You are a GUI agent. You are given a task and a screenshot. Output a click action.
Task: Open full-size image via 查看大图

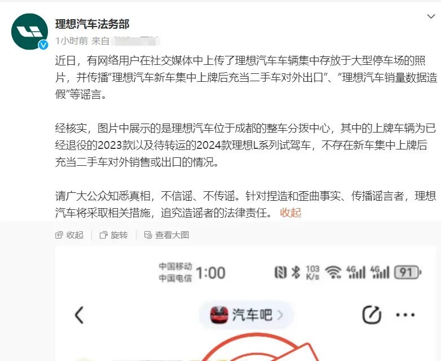tap(166, 235)
